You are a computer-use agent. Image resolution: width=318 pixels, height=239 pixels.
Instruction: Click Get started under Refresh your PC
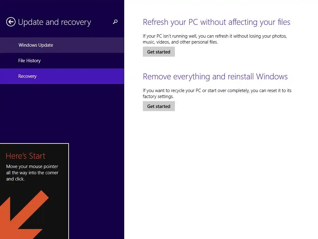click(159, 52)
